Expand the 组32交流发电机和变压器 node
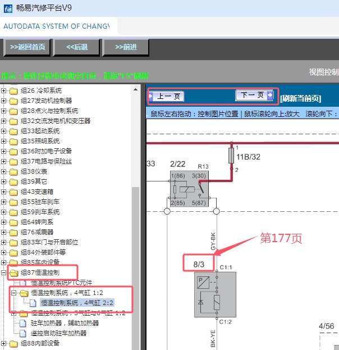The width and height of the screenshot is (339, 350). point(3,121)
